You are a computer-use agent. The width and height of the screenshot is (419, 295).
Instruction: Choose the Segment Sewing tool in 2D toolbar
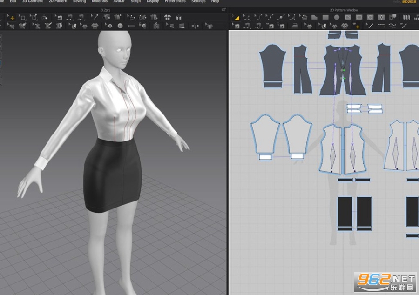[247, 26]
